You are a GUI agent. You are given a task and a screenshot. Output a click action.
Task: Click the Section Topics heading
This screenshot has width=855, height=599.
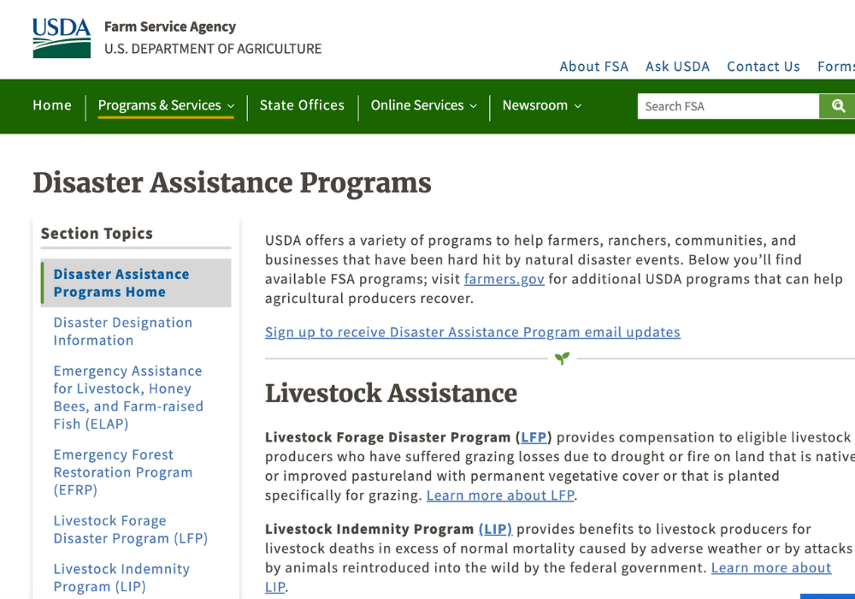[97, 234]
